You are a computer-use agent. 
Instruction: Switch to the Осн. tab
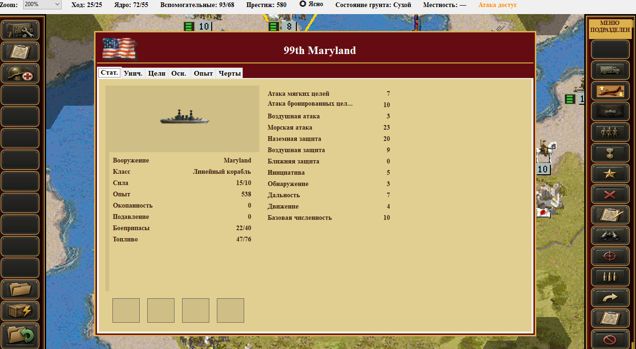pos(179,73)
